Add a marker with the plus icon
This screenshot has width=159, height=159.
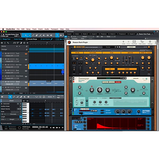pyautogui.click(x=17, y=46)
